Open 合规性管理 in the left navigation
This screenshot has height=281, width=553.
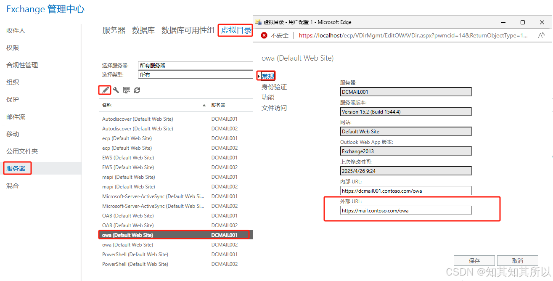pos(22,65)
